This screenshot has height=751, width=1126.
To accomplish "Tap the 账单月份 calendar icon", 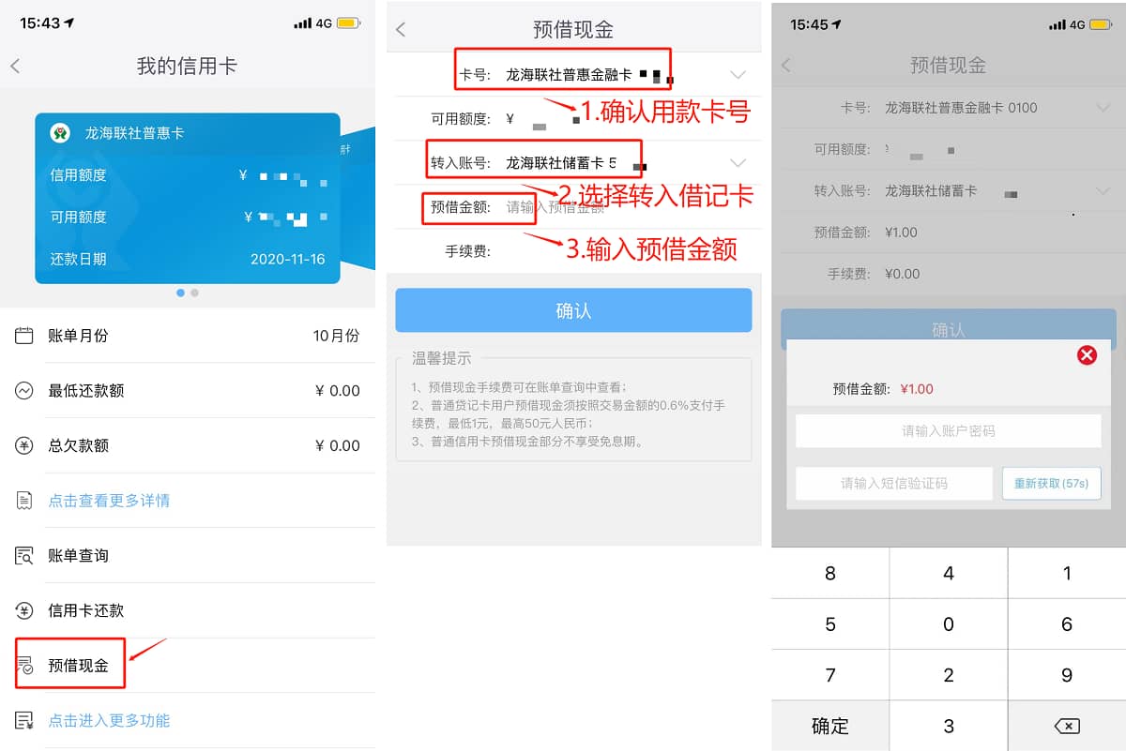I will pos(24,336).
